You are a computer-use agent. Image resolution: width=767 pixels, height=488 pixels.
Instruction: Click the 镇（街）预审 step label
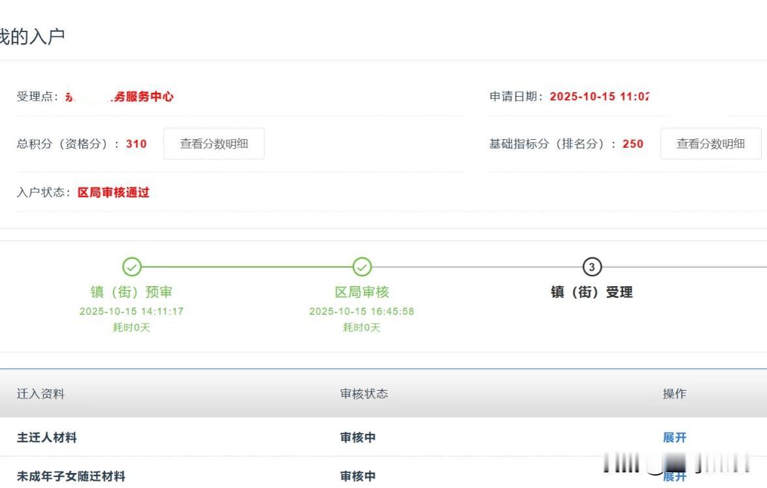pos(132,292)
